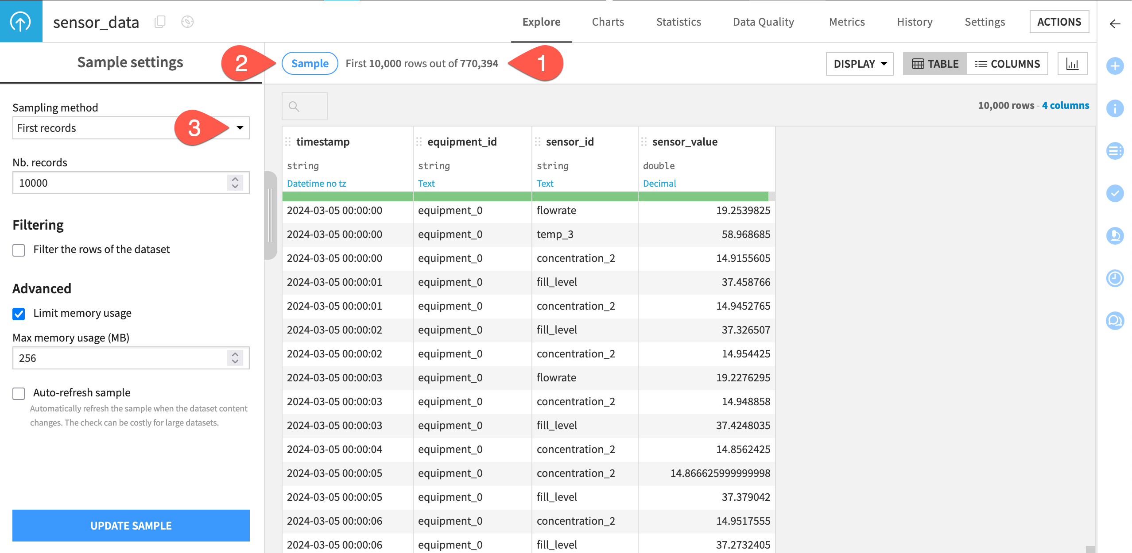1132x553 pixels.
Task: Increase Max memory usage with the stepper arrows
Action: [x=235, y=355]
